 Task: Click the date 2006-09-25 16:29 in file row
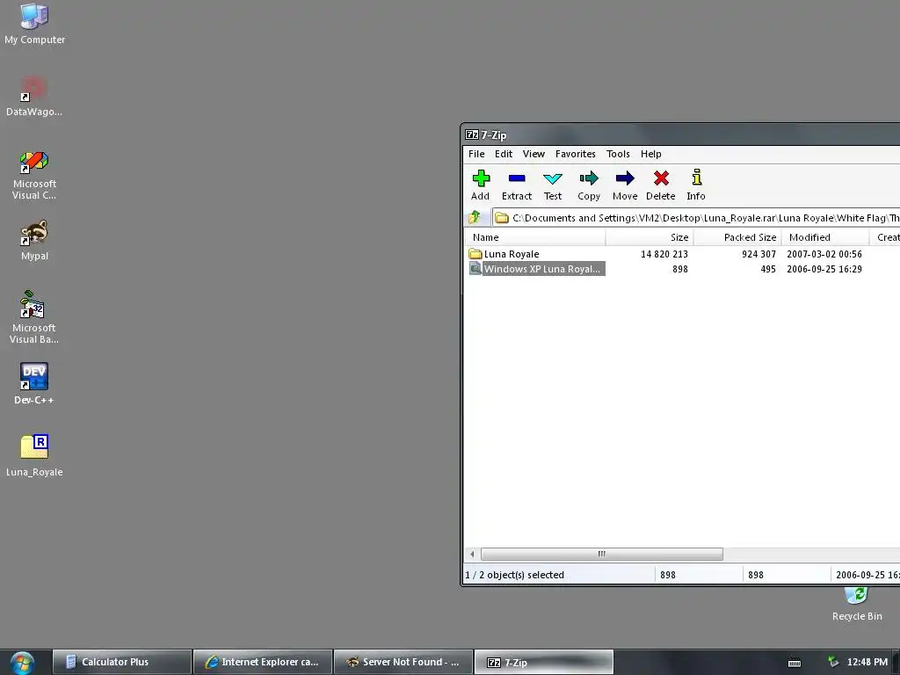[x=824, y=269]
